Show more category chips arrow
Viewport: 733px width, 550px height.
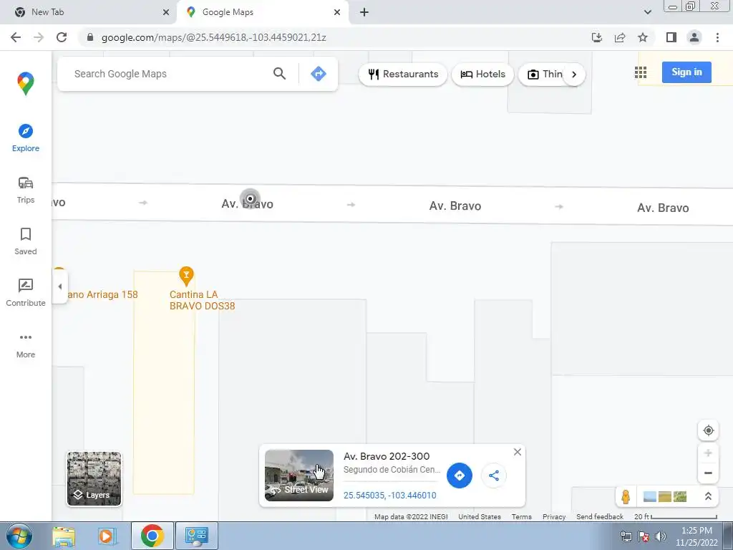click(x=574, y=74)
